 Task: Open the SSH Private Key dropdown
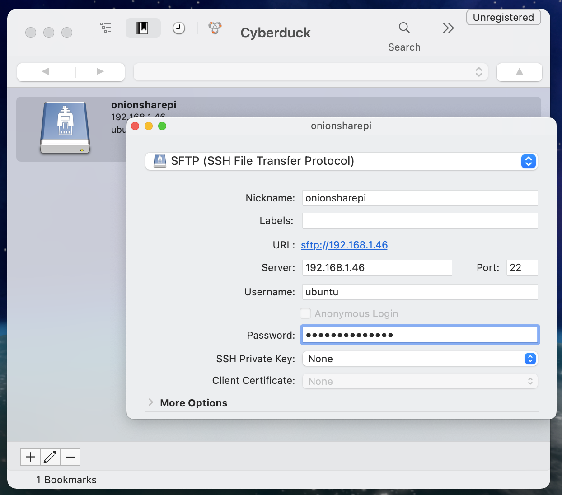click(420, 359)
